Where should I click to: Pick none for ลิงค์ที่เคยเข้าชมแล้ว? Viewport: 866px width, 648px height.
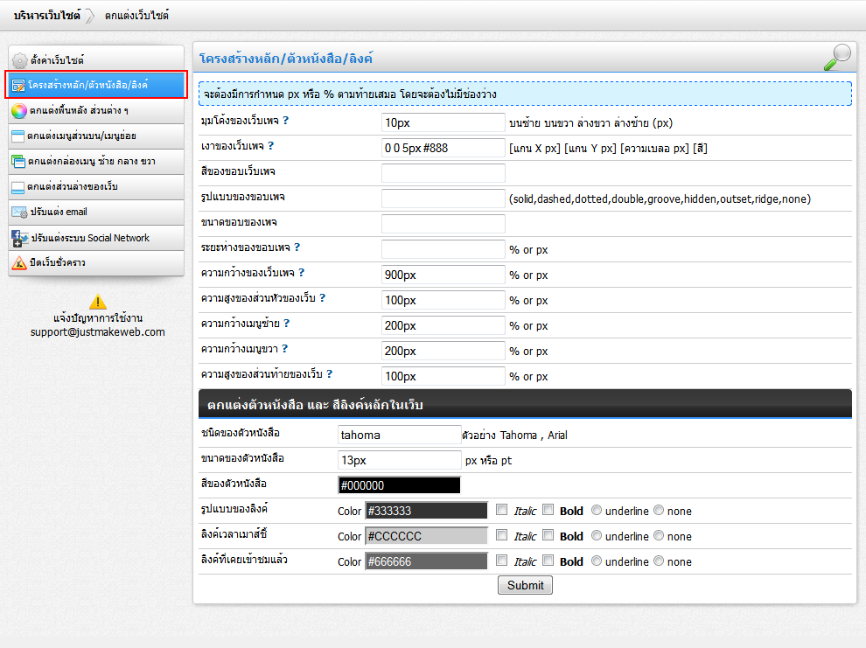659,561
